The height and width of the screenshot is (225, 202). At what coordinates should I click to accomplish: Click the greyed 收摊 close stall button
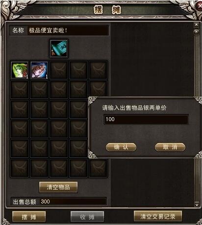coord(87,217)
